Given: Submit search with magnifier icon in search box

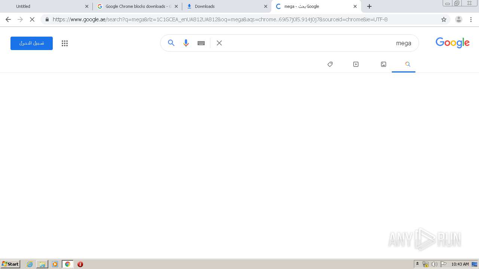Looking at the screenshot, I should click(x=171, y=43).
